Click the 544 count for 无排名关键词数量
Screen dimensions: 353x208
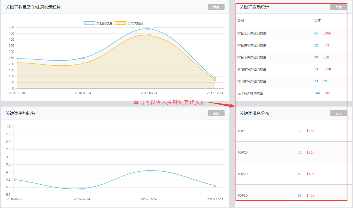tap(317, 93)
